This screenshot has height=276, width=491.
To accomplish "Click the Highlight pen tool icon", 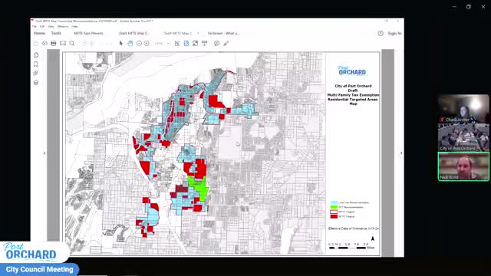I will [x=226, y=44].
